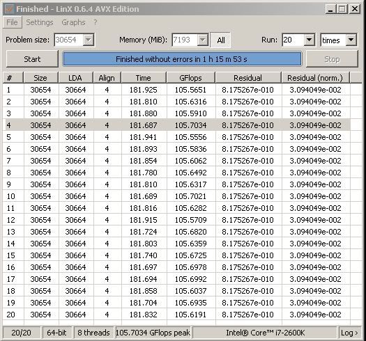Screen dimensions: 366x341
Task: Expand the Memory (MiB) dropdown
Action: (203, 40)
